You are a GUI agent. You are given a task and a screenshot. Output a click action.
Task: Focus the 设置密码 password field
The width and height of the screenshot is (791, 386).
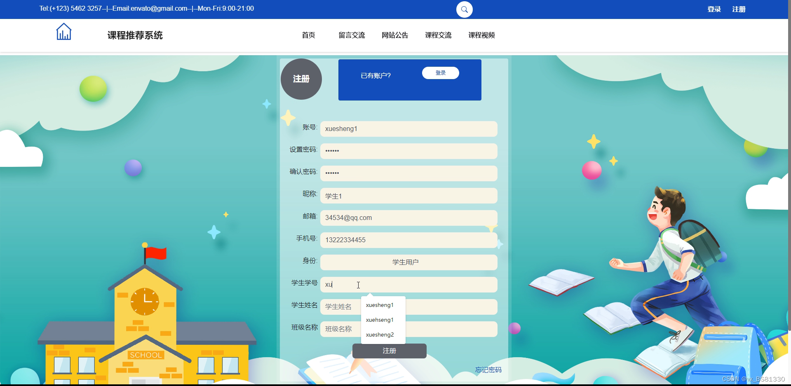pyautogui.click(x=409, y=151)
